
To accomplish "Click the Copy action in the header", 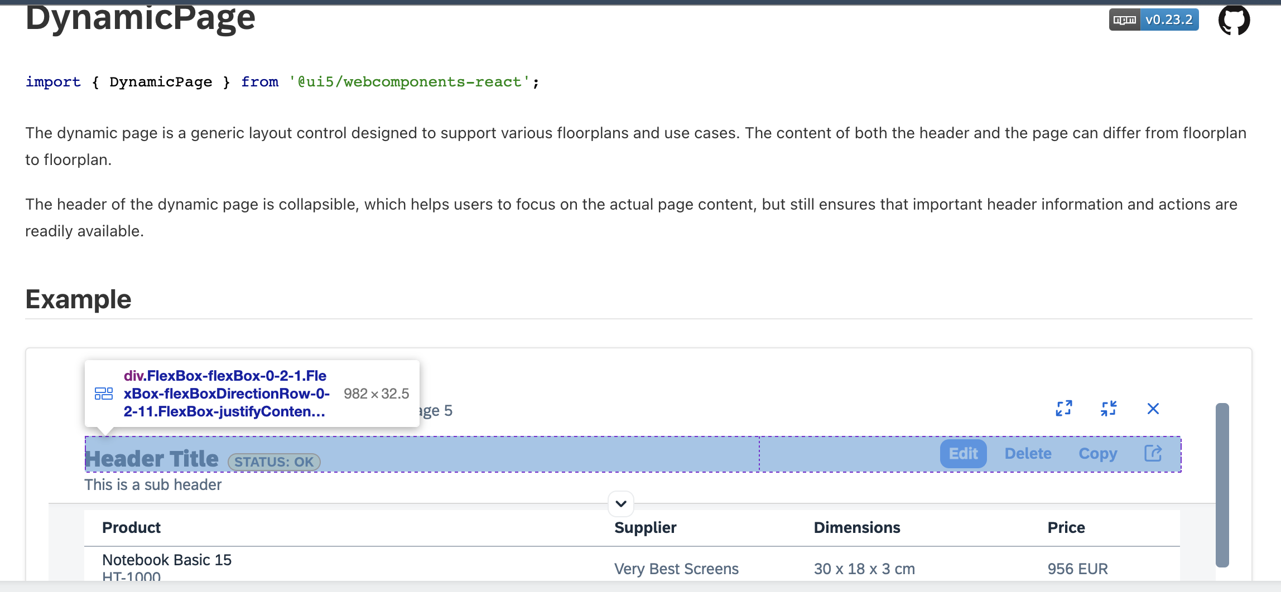I will click(1097, 454).
